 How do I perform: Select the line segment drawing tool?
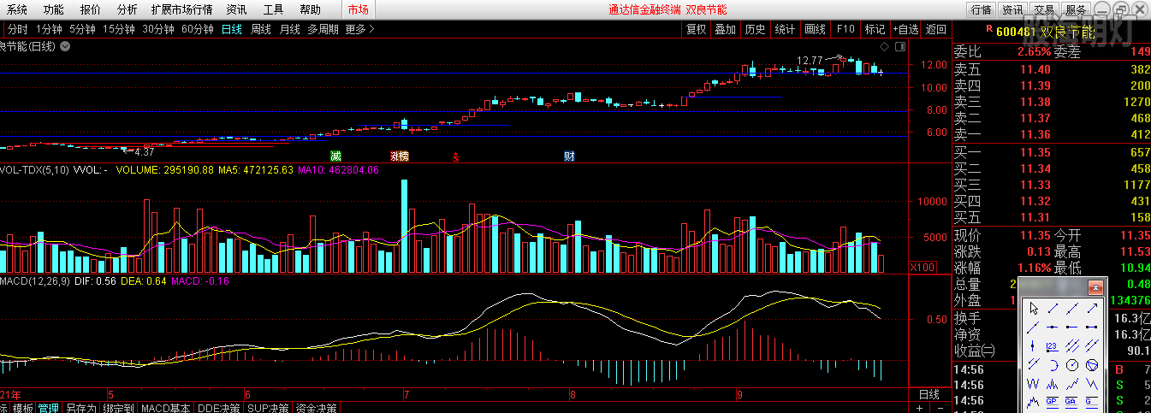tap(1053, 309)
